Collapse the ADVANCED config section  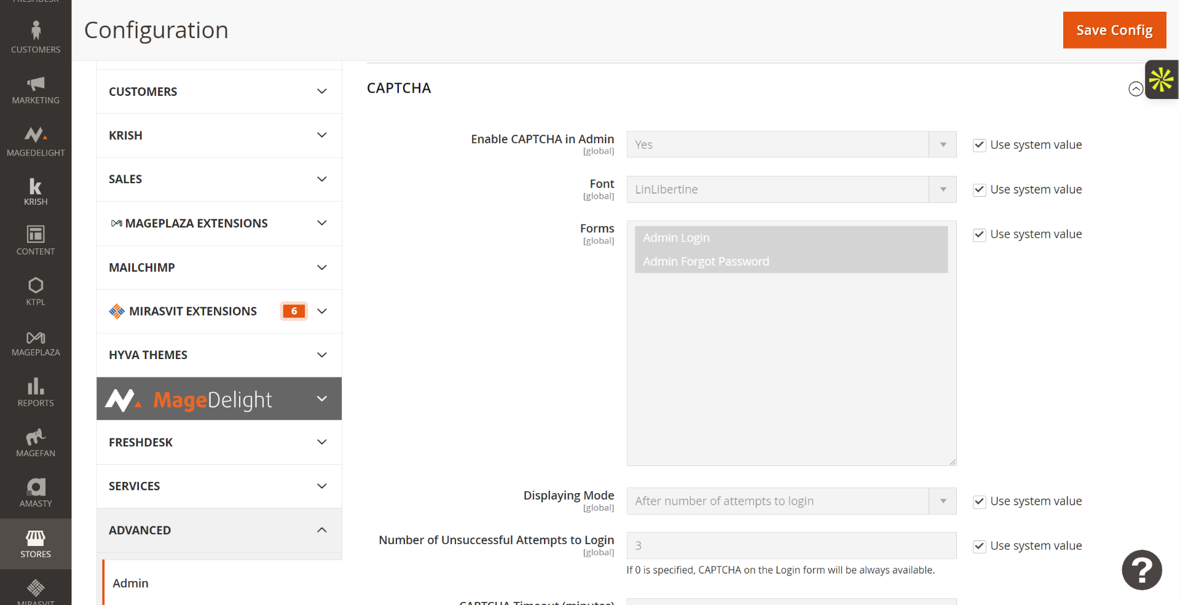pos(219,530)
